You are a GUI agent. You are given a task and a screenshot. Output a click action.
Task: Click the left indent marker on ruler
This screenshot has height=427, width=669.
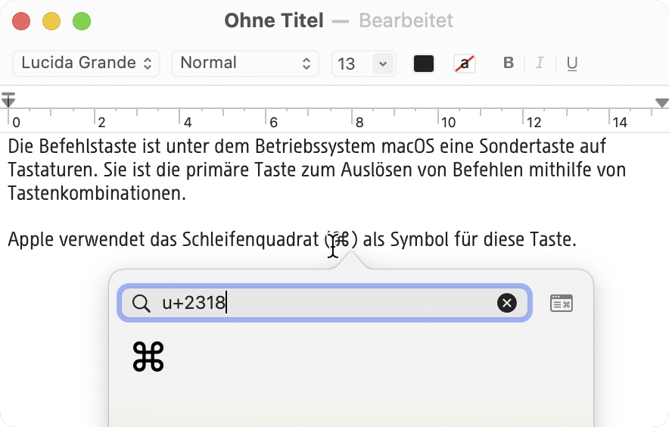pyautogui.click(x=8, y=100)
